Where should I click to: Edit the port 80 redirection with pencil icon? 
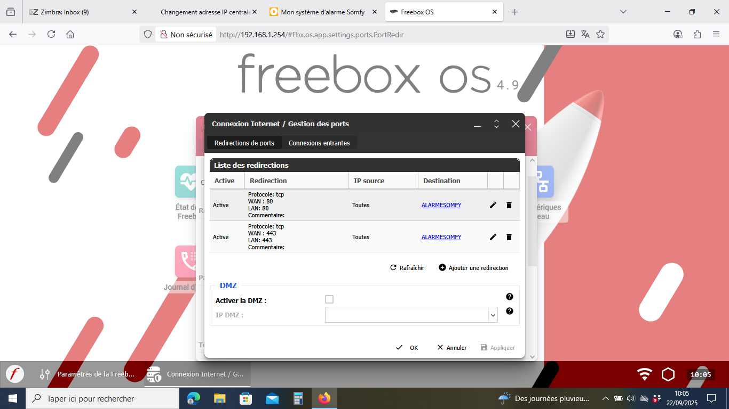click(493, 205)
